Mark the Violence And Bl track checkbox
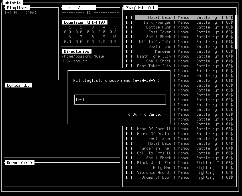This screenshot has width=242, height=196. click(x=129, y=172)
